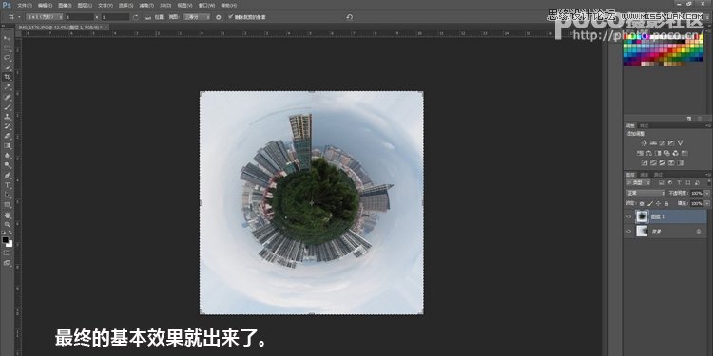
Task: Open crop view overlay dropdown
Action: [197, 17]
